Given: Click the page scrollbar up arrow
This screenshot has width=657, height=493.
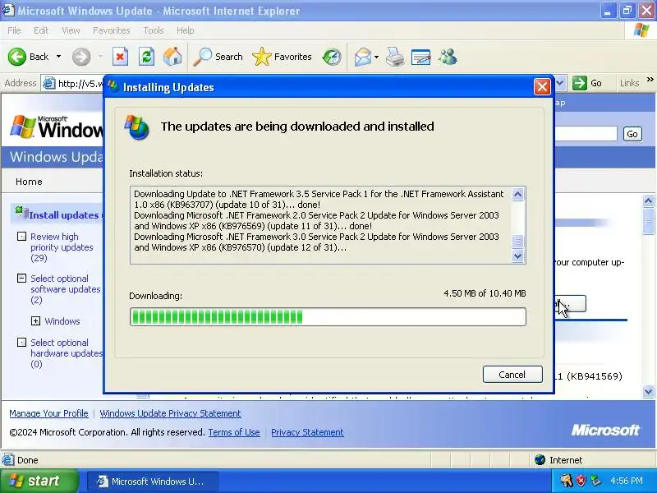Looking at the screenshot, I should click(648, 201).
